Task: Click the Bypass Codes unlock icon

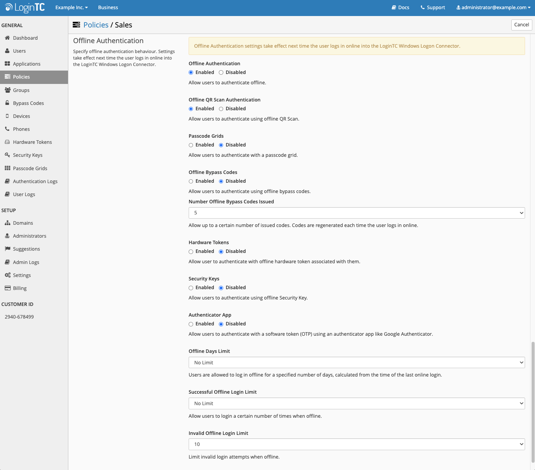Action: point(7,103)
